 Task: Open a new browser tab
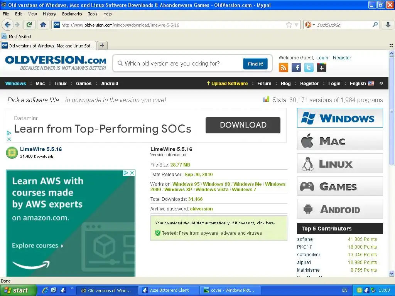click(x=102, y=45)
